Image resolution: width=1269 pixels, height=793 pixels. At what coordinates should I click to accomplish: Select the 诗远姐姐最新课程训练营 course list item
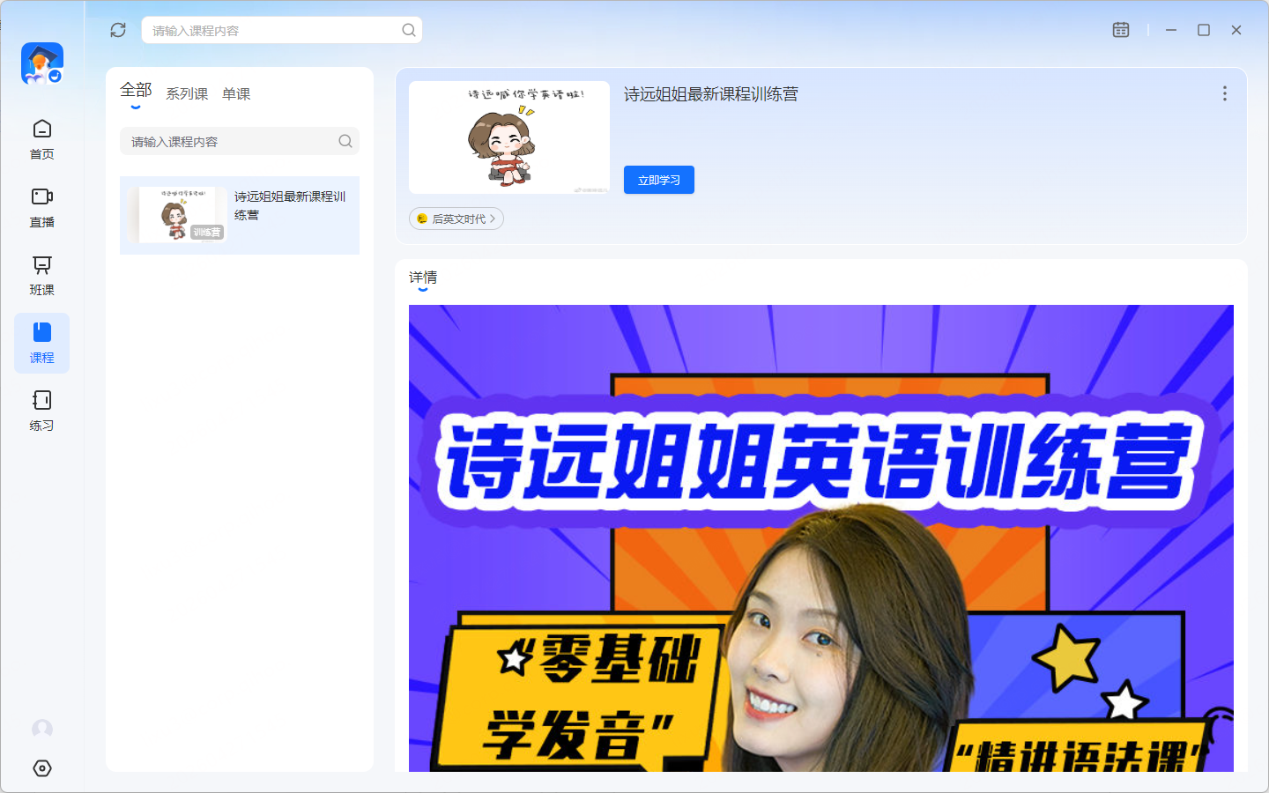pyautogui.click(x=240, y=215)
